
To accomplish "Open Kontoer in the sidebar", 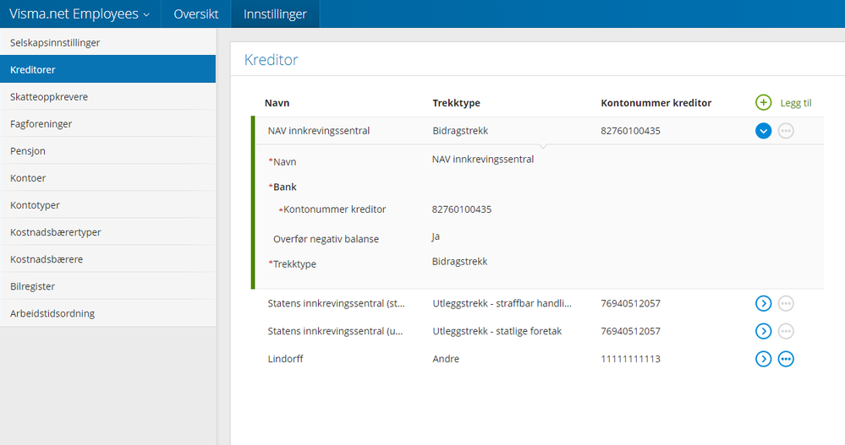I will (x=107, y=178).
